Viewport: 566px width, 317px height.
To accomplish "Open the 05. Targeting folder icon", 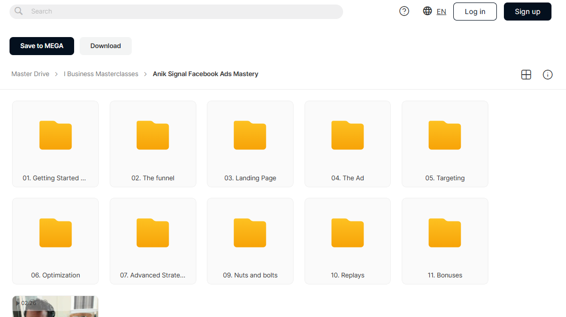I will [445, 135].
